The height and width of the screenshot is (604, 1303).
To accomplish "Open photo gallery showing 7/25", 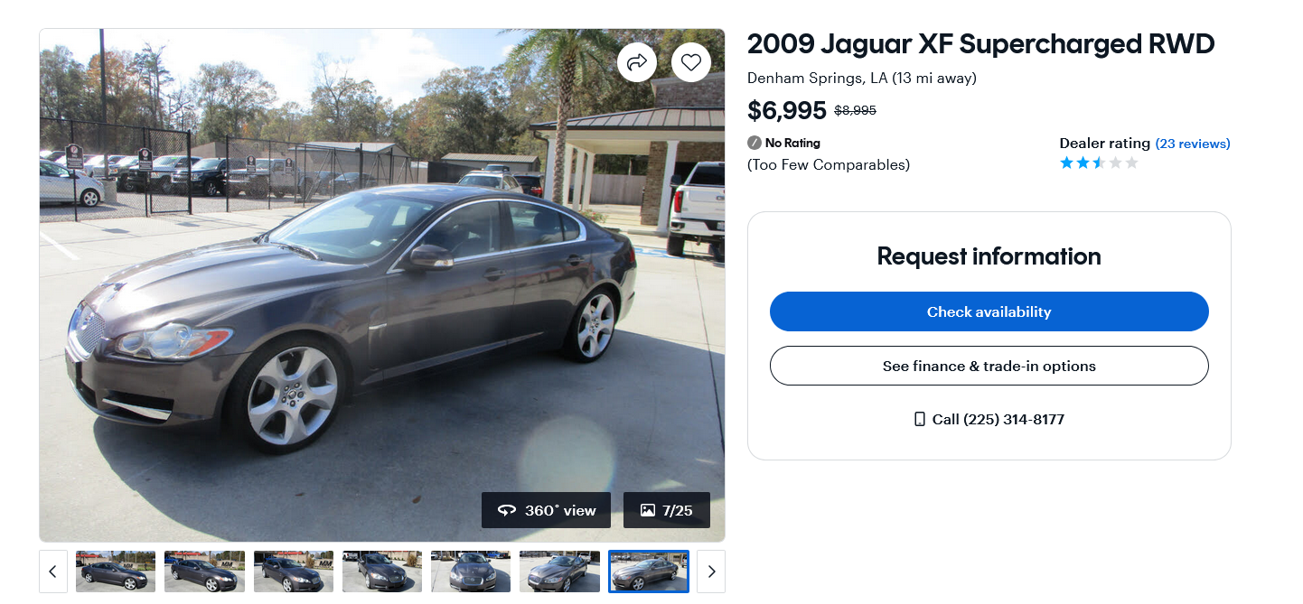I will 667,510.
